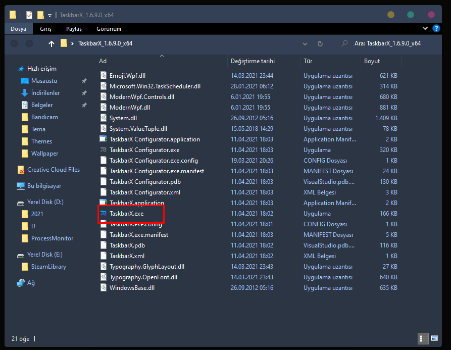Switch to large icons view in status bar
The width and height of the screenshot is (451, 350).
pos(434,338)
